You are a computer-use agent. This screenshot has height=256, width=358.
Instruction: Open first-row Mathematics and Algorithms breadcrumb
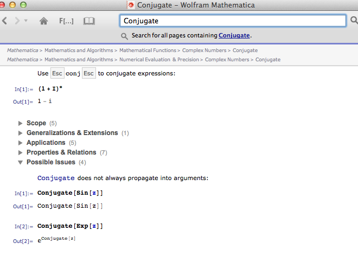[79, 50]
